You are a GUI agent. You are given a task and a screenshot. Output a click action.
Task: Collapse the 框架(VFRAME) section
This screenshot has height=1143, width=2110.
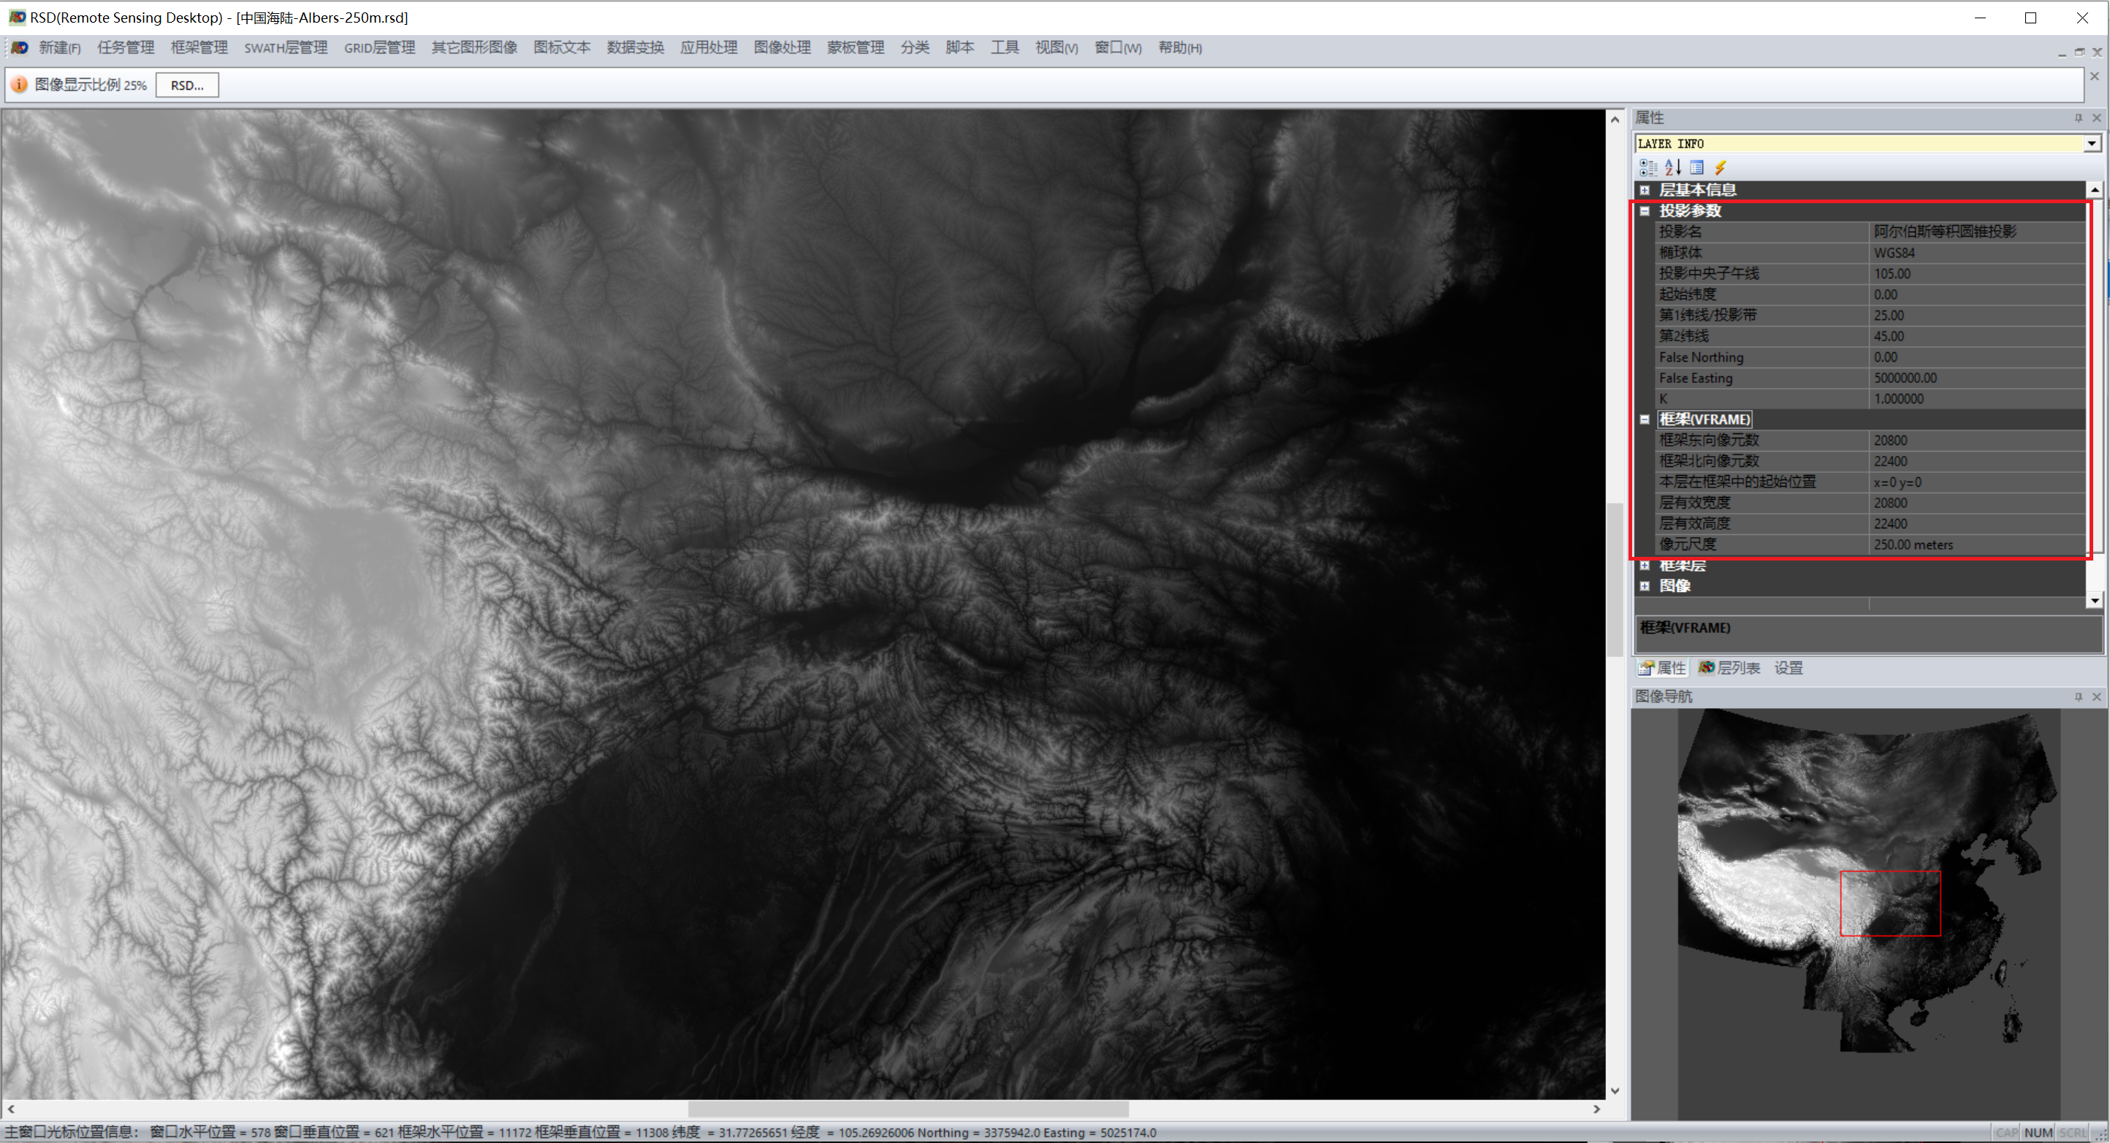point(1644,419)
